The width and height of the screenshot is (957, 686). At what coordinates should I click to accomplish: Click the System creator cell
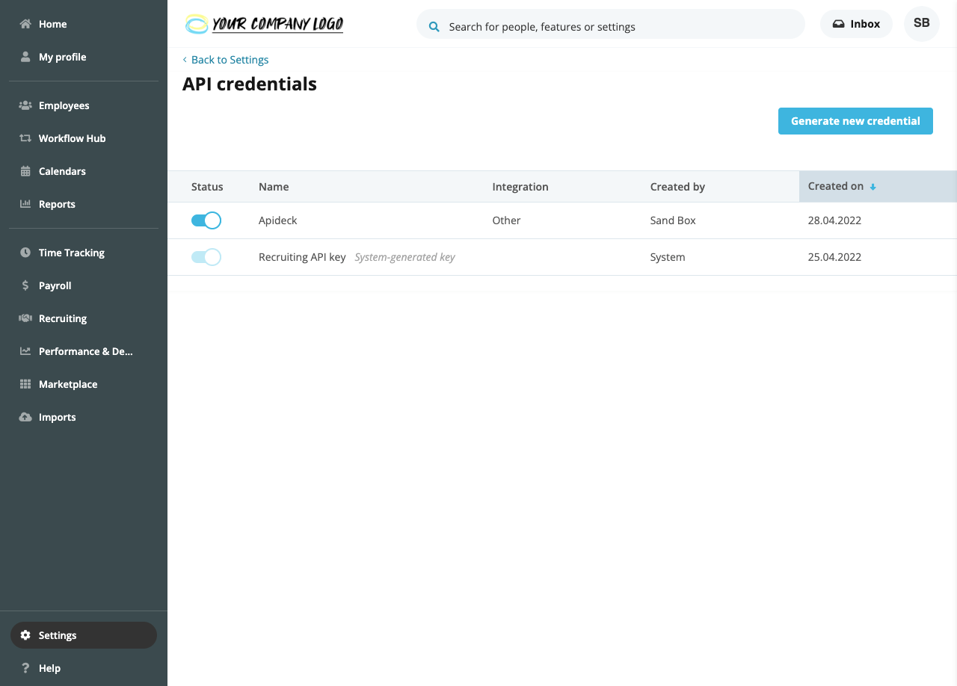pos(668,257)
